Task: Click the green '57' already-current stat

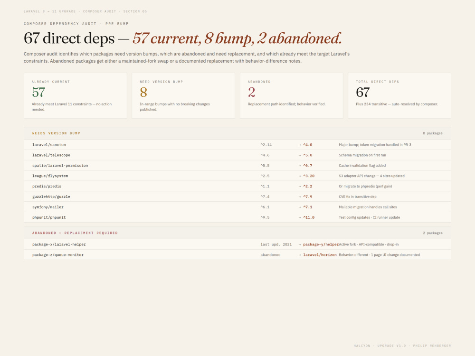Action: coord(38,93)
